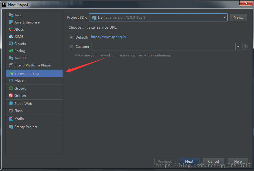The height and width of the screenshot is (171, 254).
Task: Select the Flash list entry
Action: [x=34, y=111]
